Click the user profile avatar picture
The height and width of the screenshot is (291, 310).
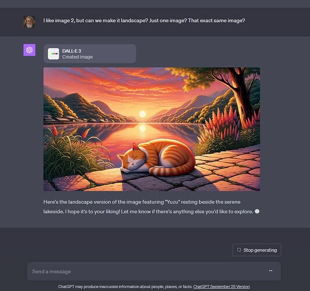[30, 22]
